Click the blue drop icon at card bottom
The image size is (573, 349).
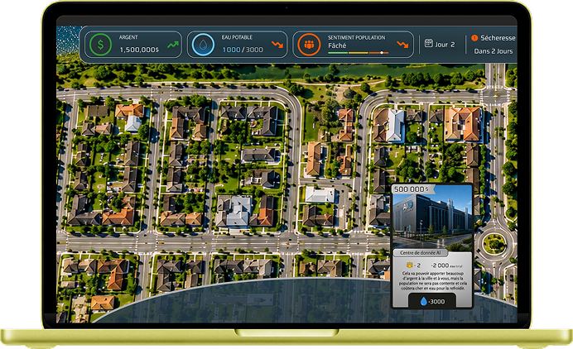[x=423, y=301]
